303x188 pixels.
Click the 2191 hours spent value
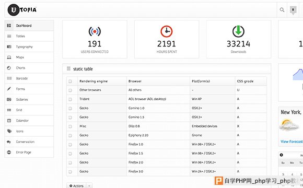pos(166,44)
